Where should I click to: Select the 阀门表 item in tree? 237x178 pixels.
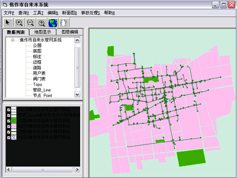[x=39, y=79]
